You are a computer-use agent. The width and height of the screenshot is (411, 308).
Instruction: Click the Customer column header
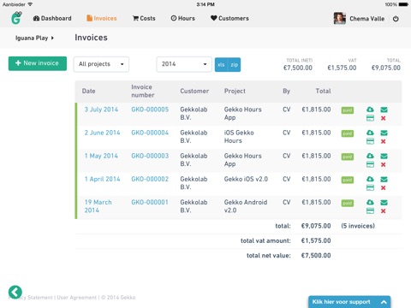tap(194, 92)
